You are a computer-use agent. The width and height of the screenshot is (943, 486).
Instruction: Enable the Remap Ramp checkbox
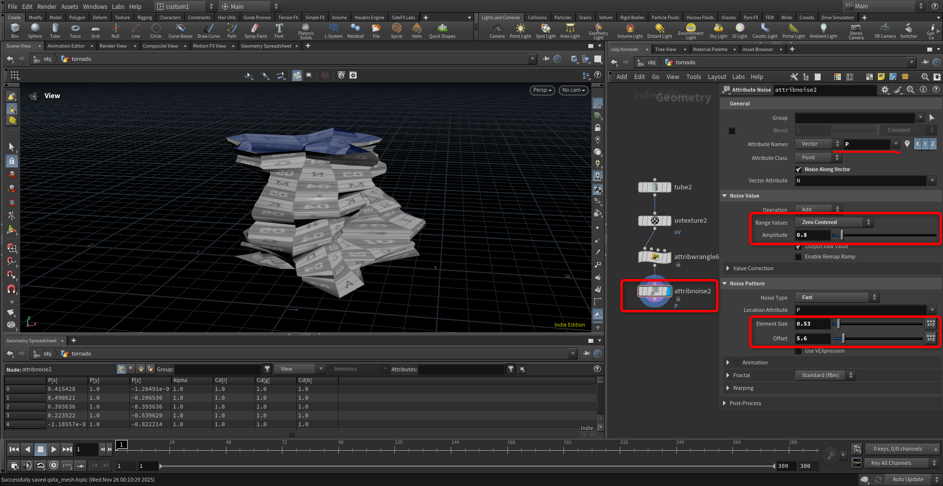(x=799, y=257)
